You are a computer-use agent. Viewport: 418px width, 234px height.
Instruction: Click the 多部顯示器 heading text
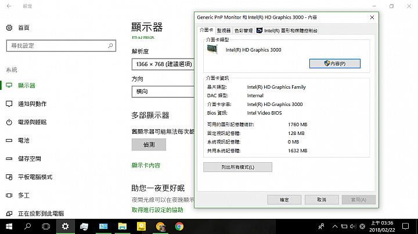click(x=150, y=115)
